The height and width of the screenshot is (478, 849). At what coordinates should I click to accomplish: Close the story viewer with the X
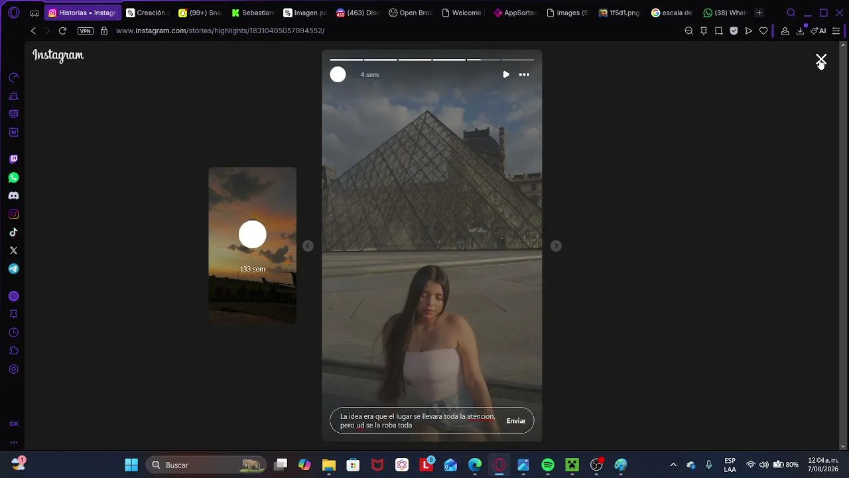(x=821, y=60)
